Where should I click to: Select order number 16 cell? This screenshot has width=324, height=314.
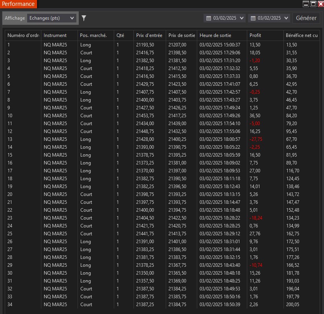[10, 163]
